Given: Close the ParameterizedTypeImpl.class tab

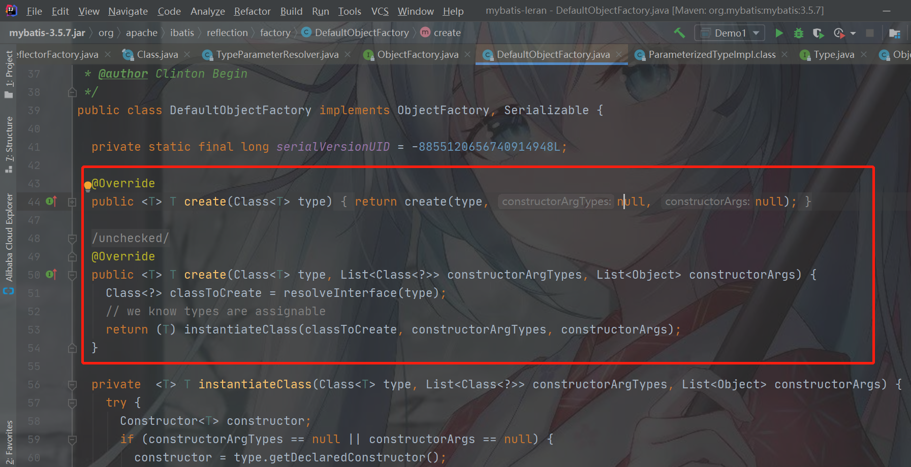Looking at the screenshot, I should [784, 54].
